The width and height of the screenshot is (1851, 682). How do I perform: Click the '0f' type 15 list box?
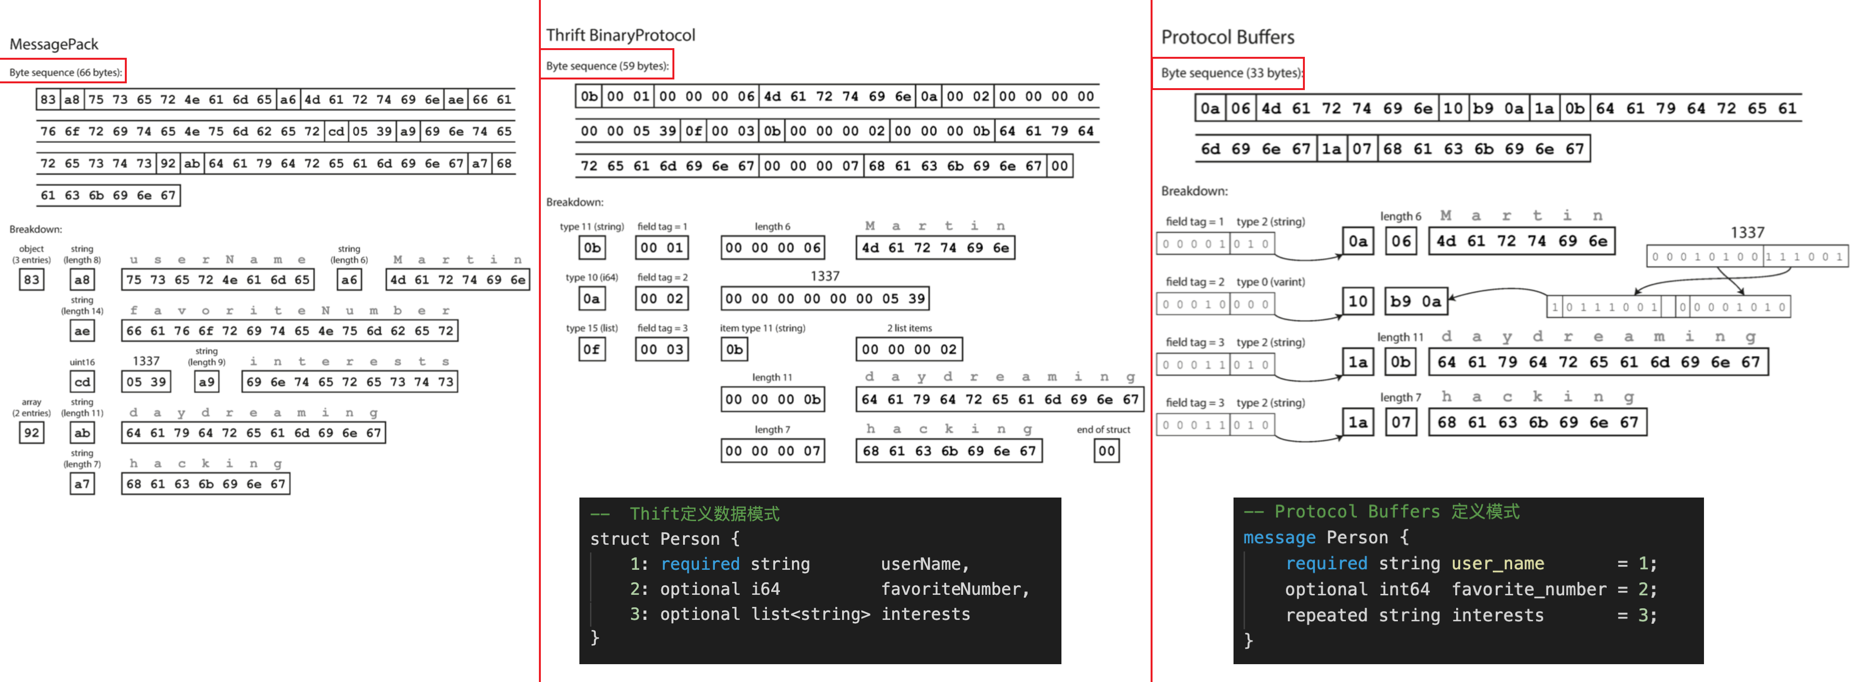point(591,350)
